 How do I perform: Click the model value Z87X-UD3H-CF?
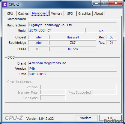[x=56, y=30]
